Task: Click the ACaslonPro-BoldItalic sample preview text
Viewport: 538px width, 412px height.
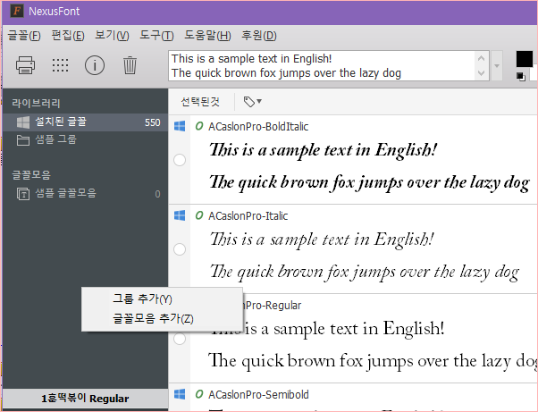Action: pos(369,166)
